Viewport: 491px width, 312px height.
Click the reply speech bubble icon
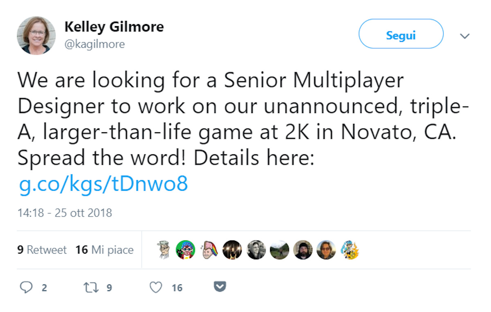[x=26, y=287]
